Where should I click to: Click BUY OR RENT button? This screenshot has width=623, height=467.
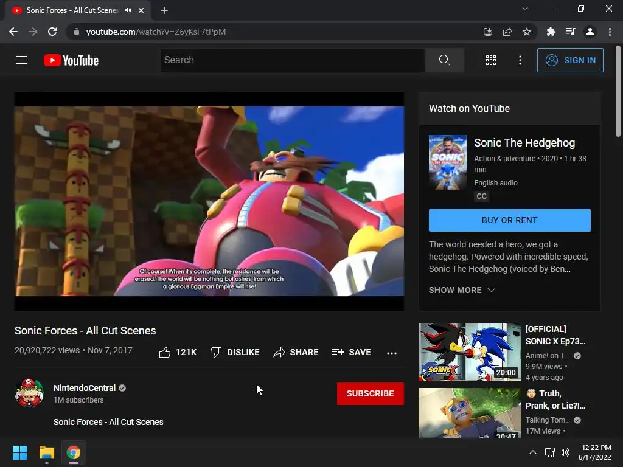click(510, 220)
